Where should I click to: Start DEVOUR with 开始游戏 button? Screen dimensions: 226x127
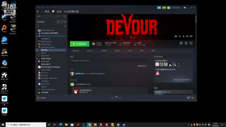[80, 44]
